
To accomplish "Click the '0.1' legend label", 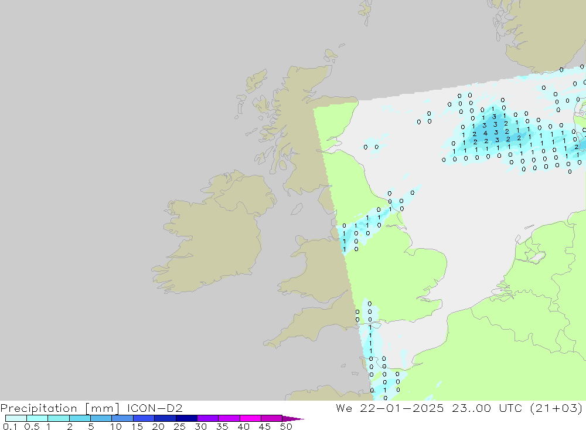I will (x=10, y=426).
